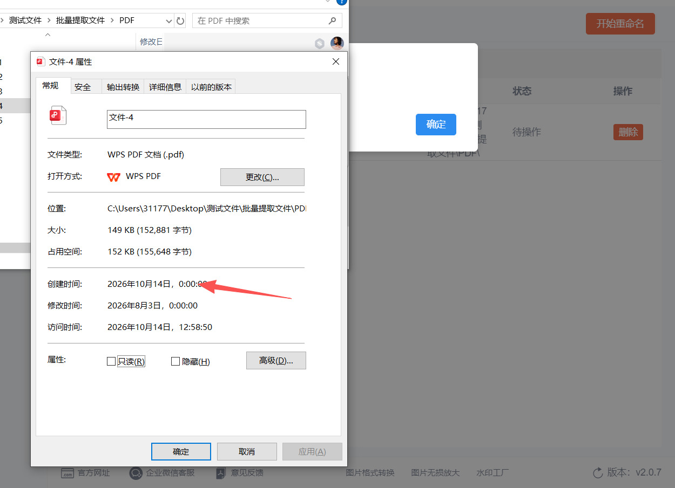The width and height of the screenshot is (675, 488).
Task: Open 图片无损放大 link
Action: [x=435, y=473]
